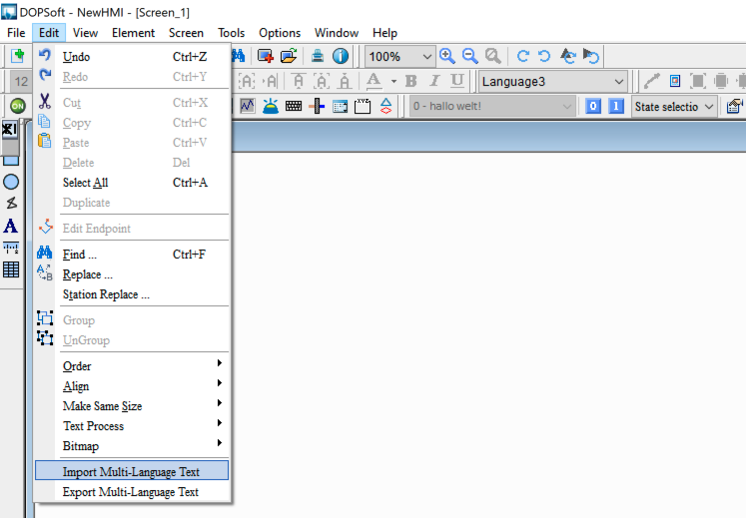Select the text A drawing tool
The height and width of the screenshot is (518, 746).
(11, 226)
